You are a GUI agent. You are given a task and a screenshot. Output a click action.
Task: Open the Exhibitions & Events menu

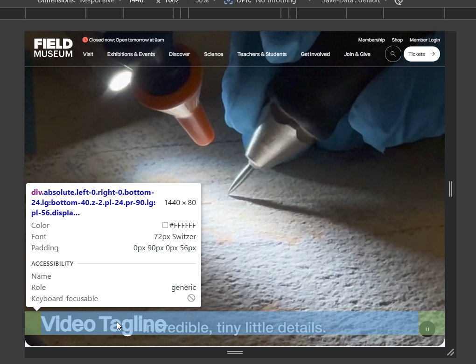point(131,54)
